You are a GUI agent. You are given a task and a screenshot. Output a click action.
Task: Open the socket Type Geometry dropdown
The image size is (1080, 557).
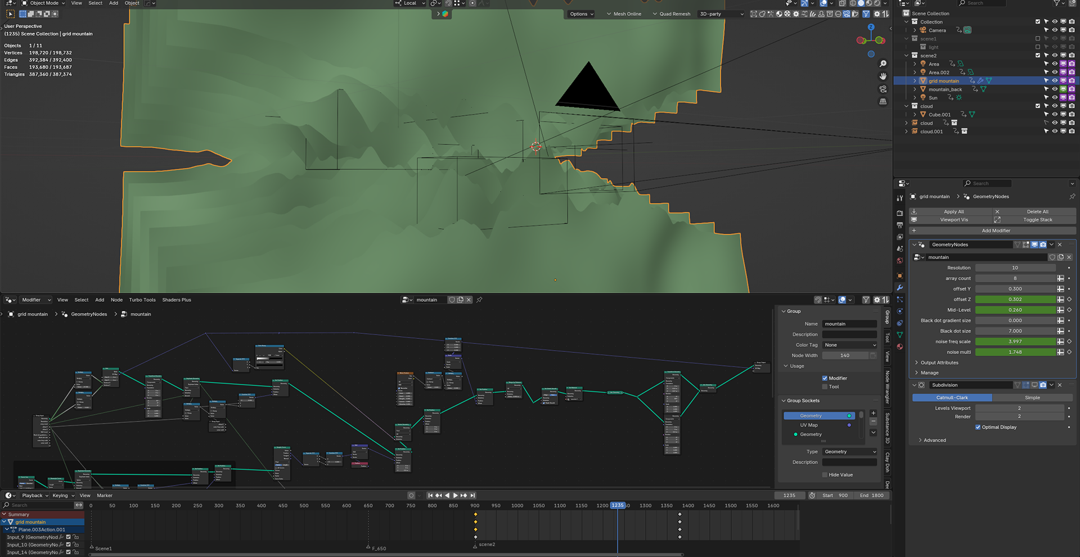pos(850,452)
